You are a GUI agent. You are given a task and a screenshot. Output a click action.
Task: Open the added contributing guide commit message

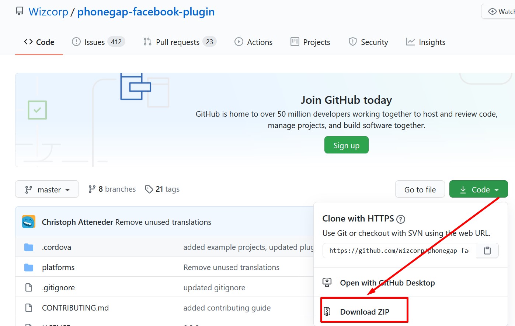coord(227,308)
